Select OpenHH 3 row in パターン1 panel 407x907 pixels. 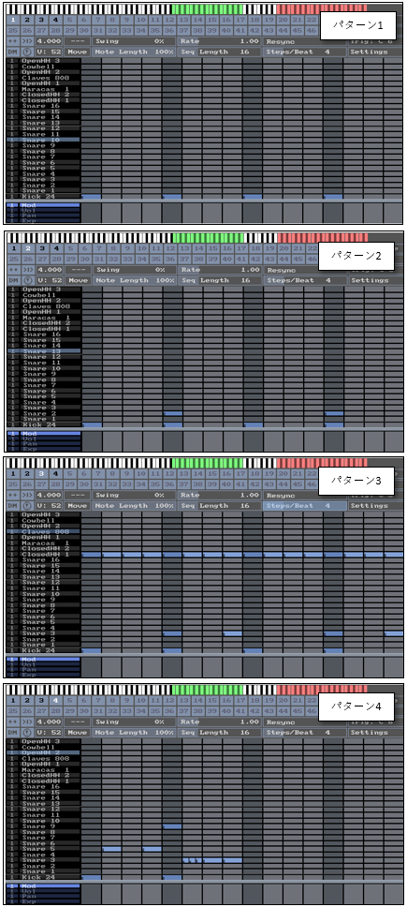coord(43,61)
